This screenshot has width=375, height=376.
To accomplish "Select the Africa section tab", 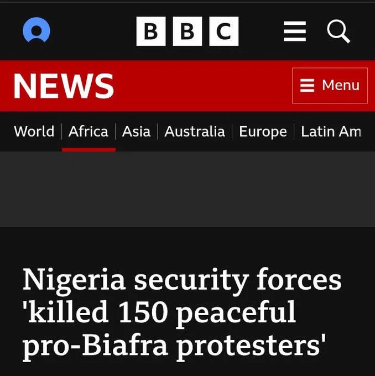I will 88,132.
